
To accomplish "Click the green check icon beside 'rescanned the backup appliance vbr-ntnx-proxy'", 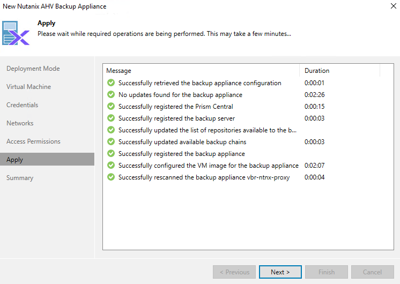I will click(111, 177).
